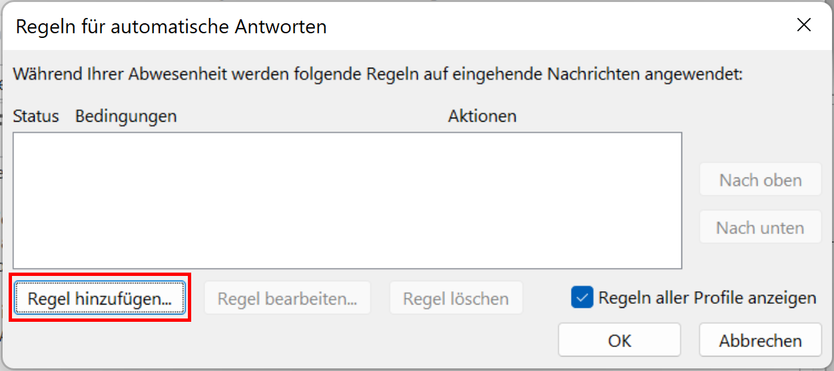Click the 'Regel hinzufügen...' button
The width and height of the screenshot is (834, 371).
(100, 299)
